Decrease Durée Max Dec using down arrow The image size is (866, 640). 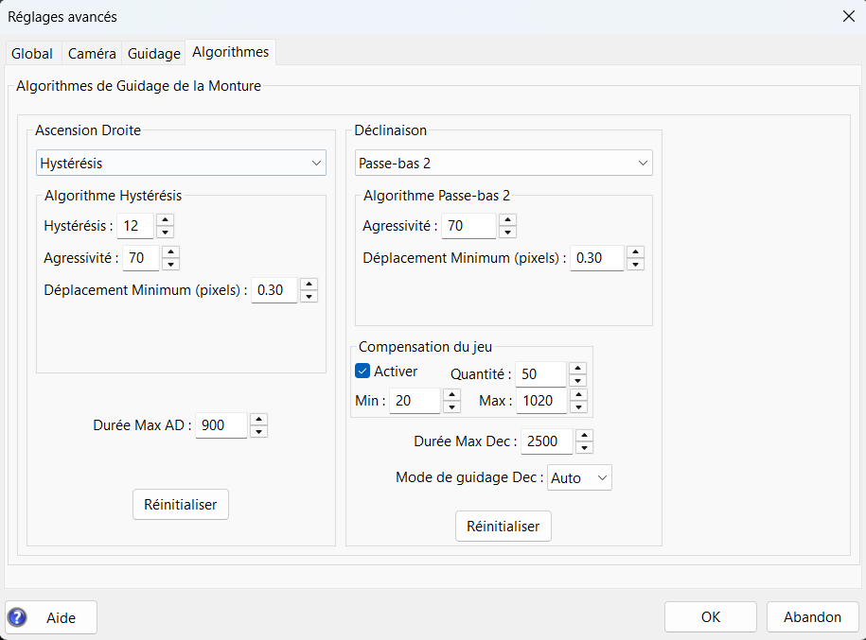584,447
